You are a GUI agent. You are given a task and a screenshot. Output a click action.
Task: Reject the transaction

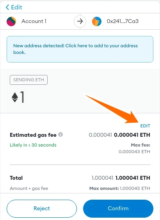click(x=42, y=209)
